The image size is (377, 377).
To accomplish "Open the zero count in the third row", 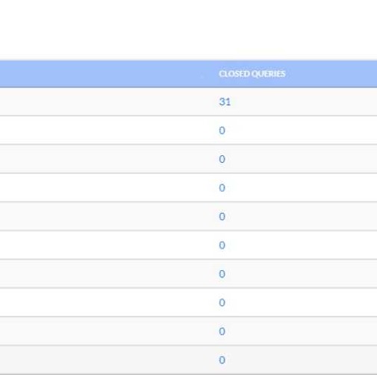I will pyautogui.click(x=222, y=159).
